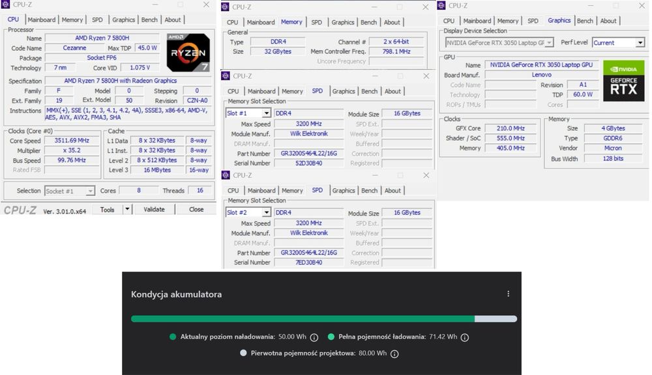Click GPU memory Type value GDDR6
This screenshot has height=375, width=652.
coord(613,138)
